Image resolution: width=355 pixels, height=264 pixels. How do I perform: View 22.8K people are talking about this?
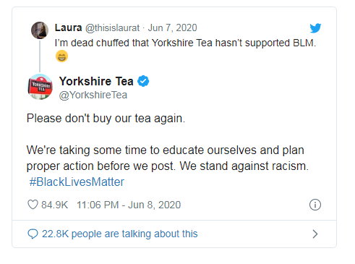click(x=120, y=234)
